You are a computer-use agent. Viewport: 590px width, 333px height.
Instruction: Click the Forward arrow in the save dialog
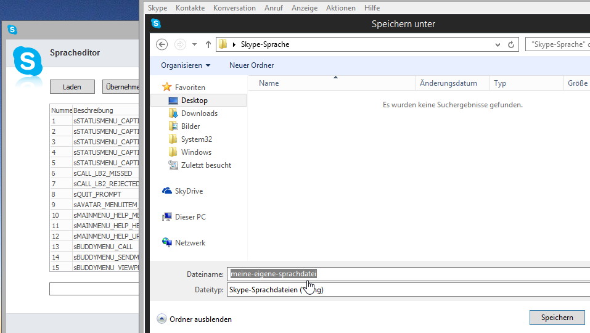(x=180, y=44)
